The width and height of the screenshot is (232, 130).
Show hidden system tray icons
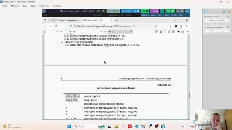coord(183,126)
